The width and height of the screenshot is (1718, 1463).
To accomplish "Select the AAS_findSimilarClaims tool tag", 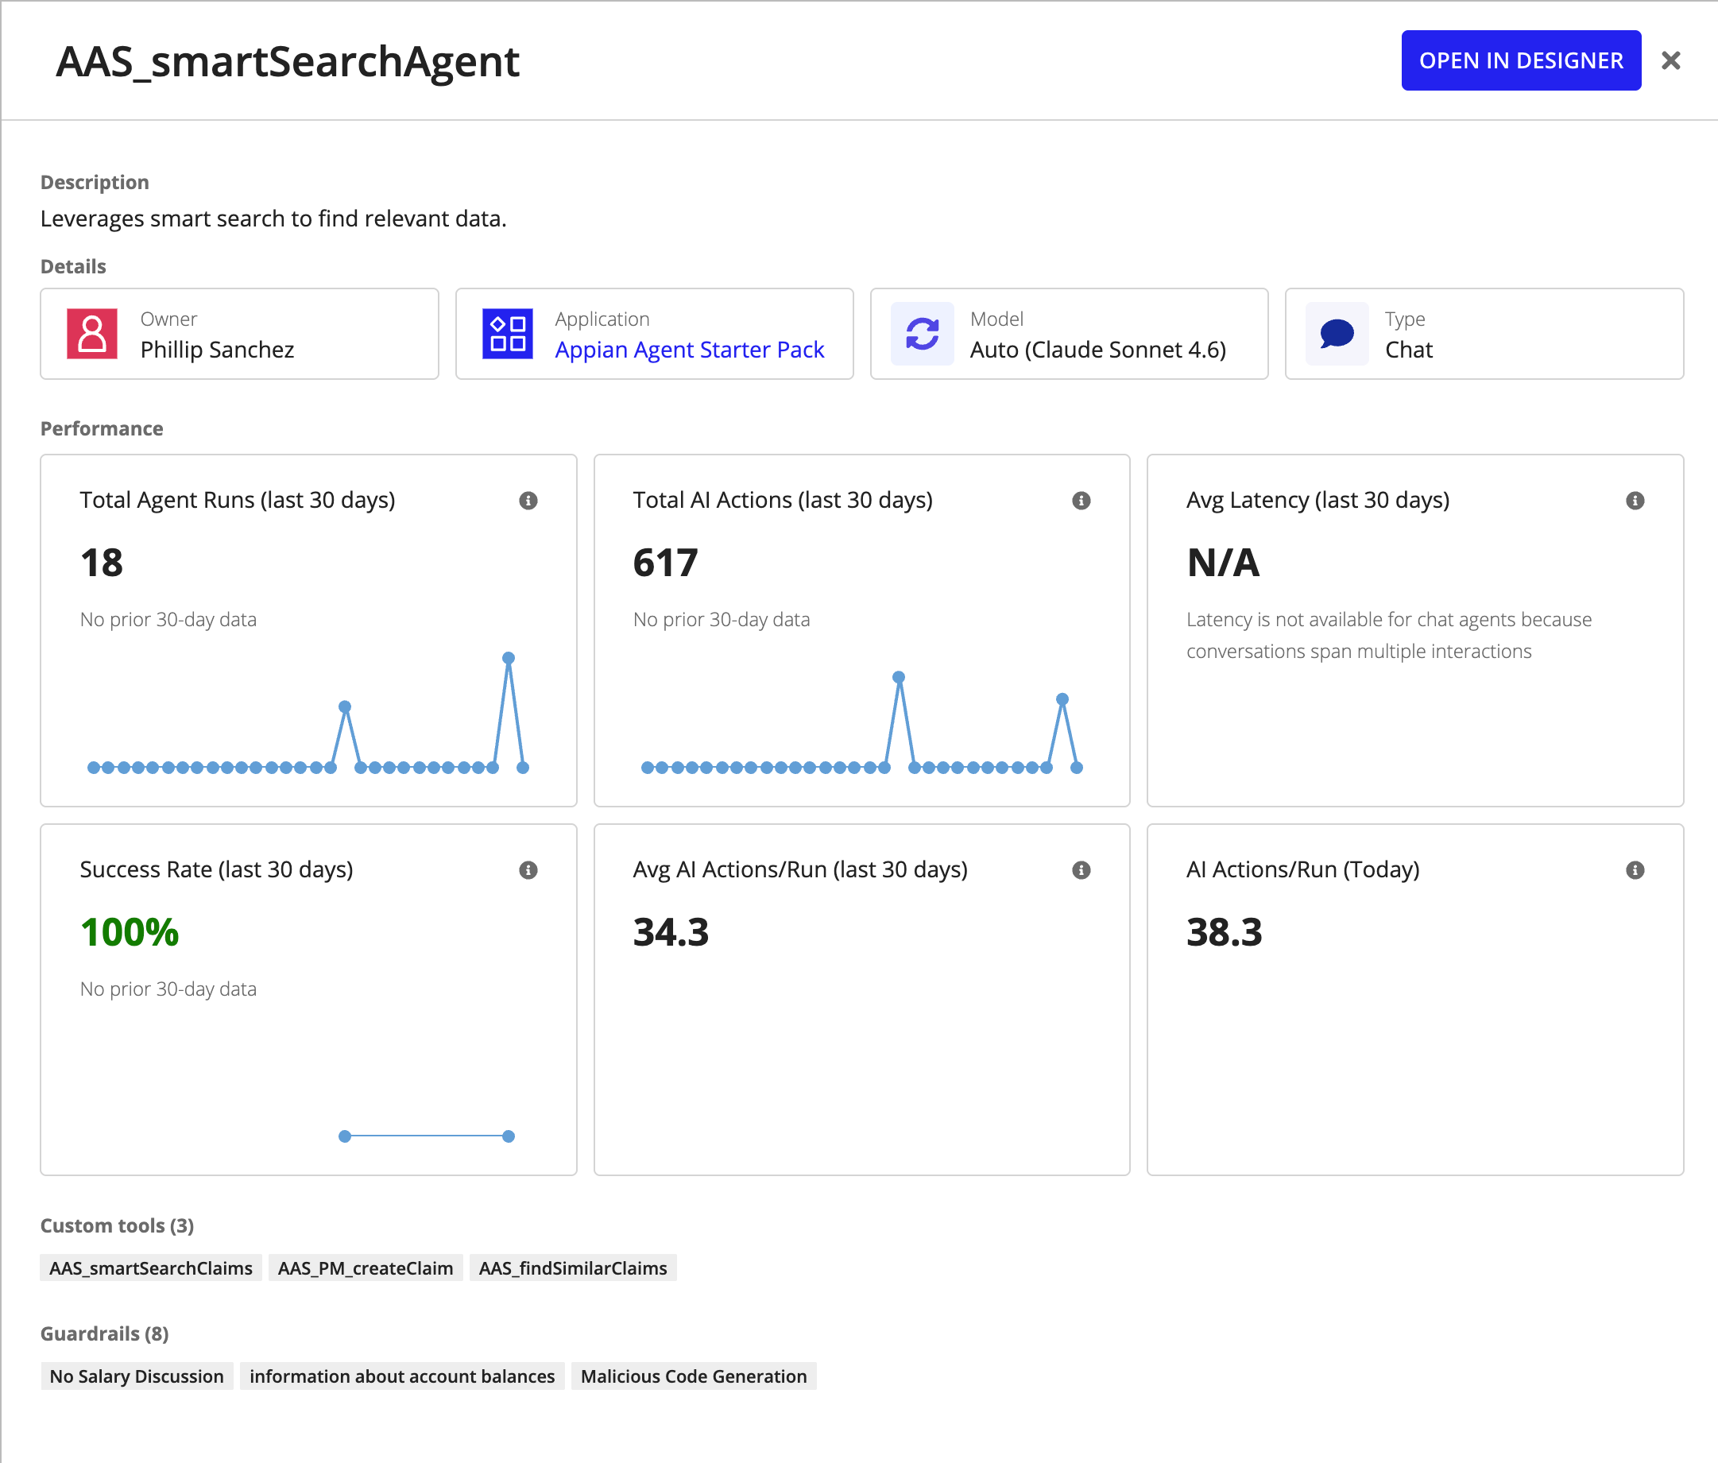I will point(573,1268).
